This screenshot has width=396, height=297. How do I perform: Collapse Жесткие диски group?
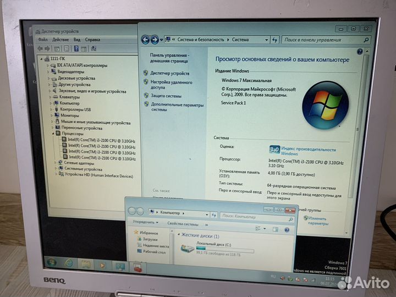pos(179,235)
